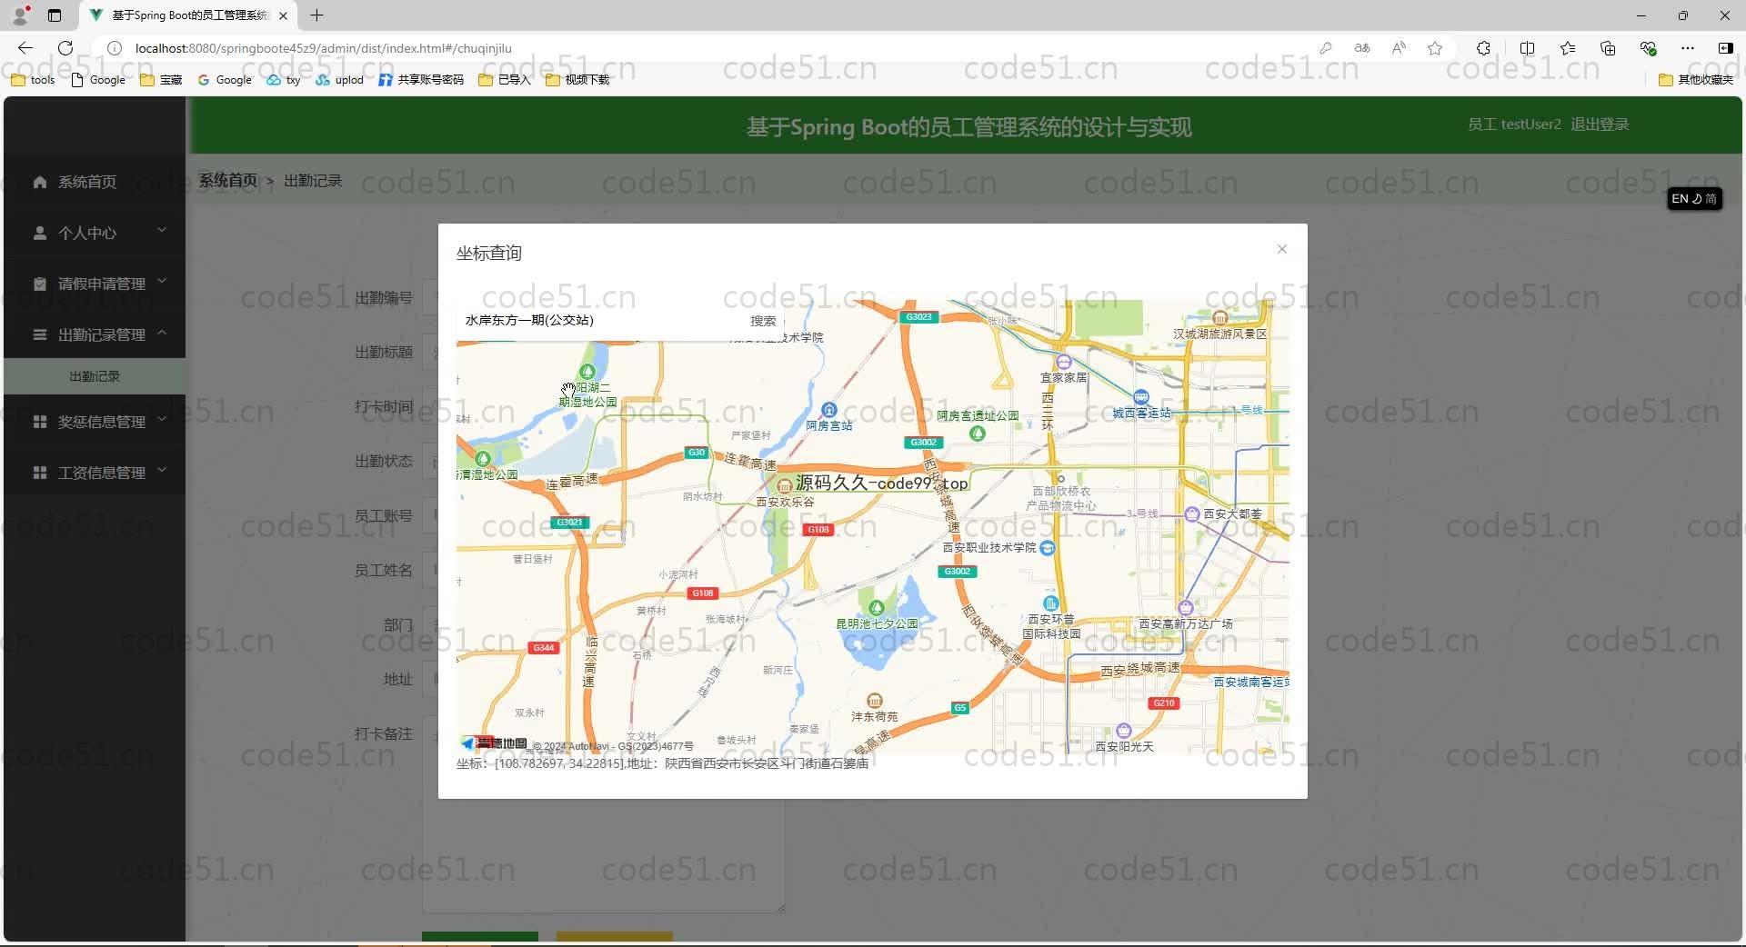
Task: Click 西安环普国际科技园 marker
Action: (1051, 603)
